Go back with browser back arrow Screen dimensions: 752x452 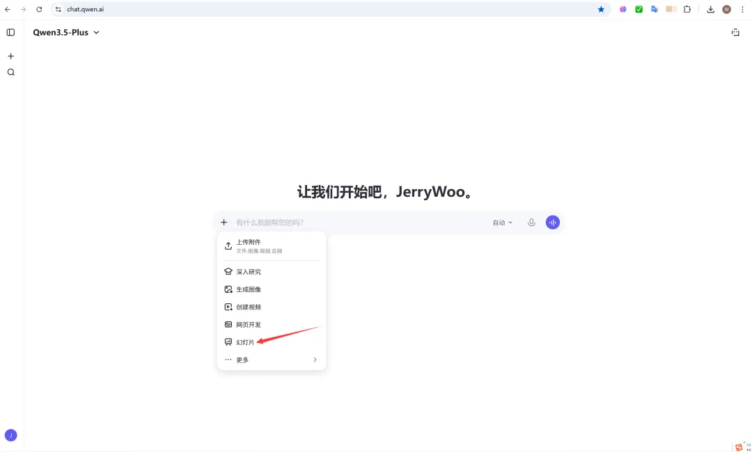tap(8, 9)
